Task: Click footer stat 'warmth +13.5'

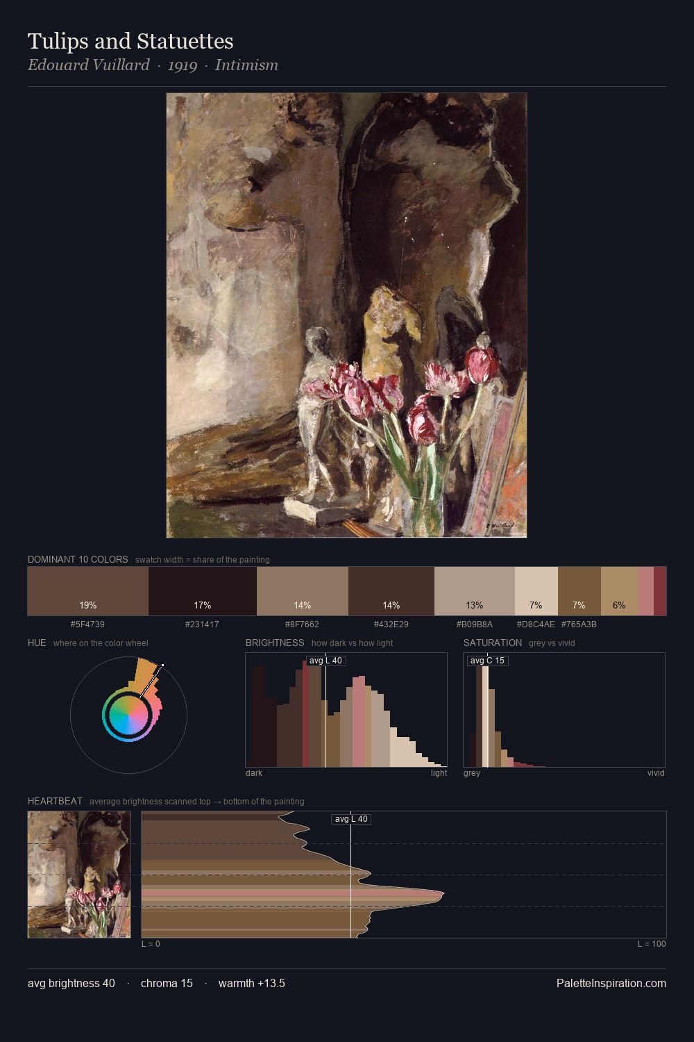Action: (252, 983)
